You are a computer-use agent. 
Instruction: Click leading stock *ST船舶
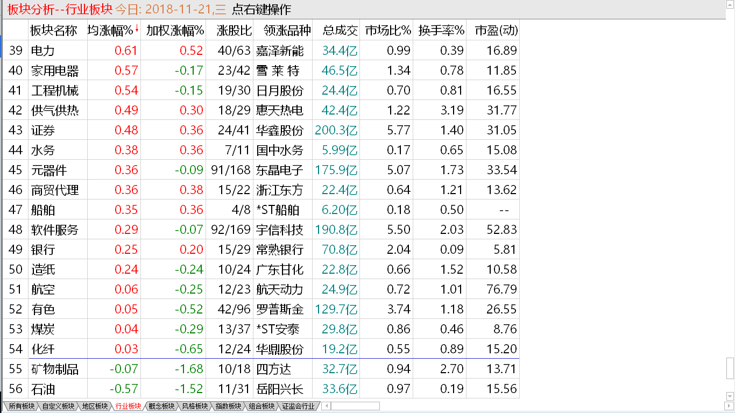(278, 210)
